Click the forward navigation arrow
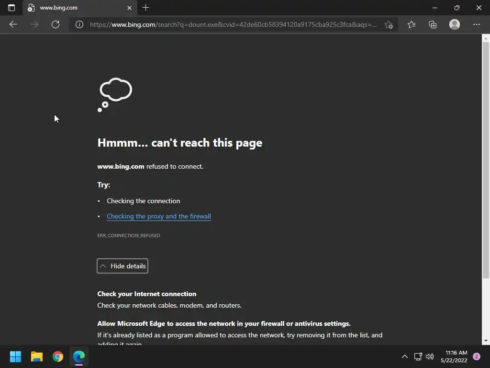The height and width of the screenshot is (368, 490). [x=34, y=24]
